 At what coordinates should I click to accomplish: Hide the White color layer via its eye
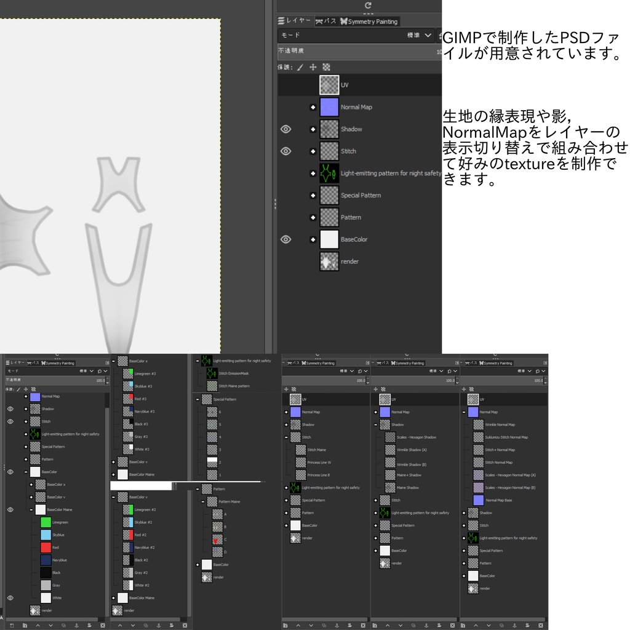pos(10,598)
